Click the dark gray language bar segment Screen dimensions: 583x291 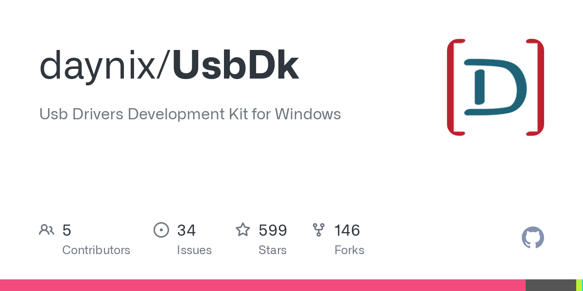tap(551, 285)
